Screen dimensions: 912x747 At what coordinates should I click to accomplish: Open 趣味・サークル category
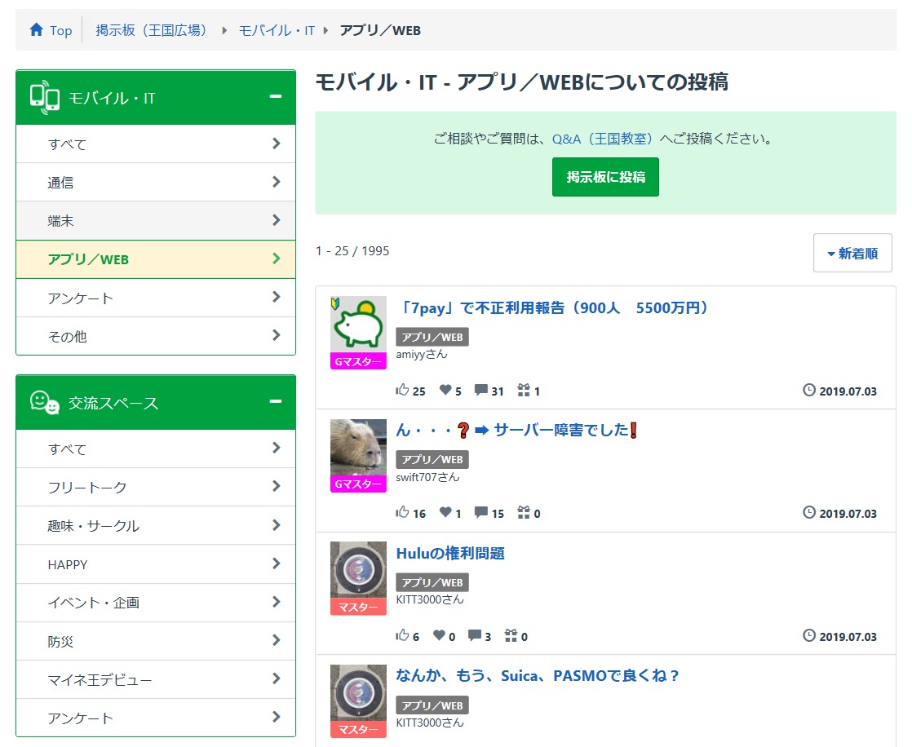coord(155,526)
